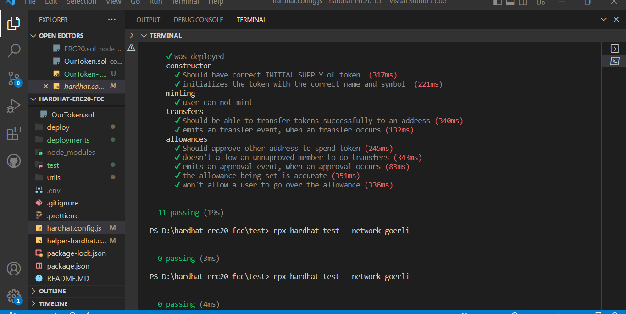Screen dimensions: 626x314
Task: Open ERC20.sol from open editors
Action: pyautogui.click(x=76, y=49)
